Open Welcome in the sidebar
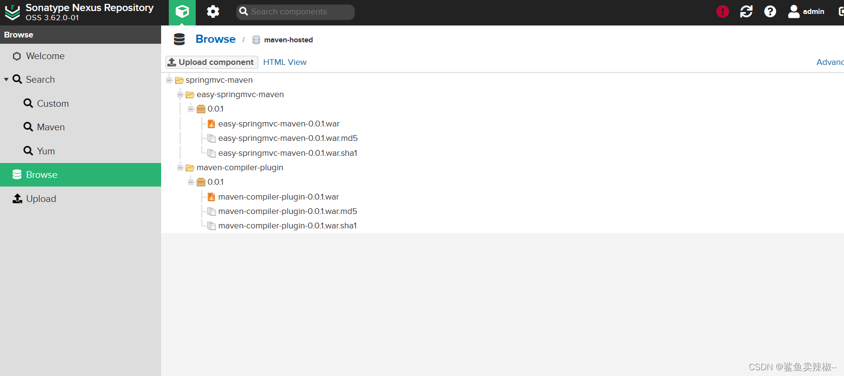The image size is (844, 376). (x=80, y=56)
